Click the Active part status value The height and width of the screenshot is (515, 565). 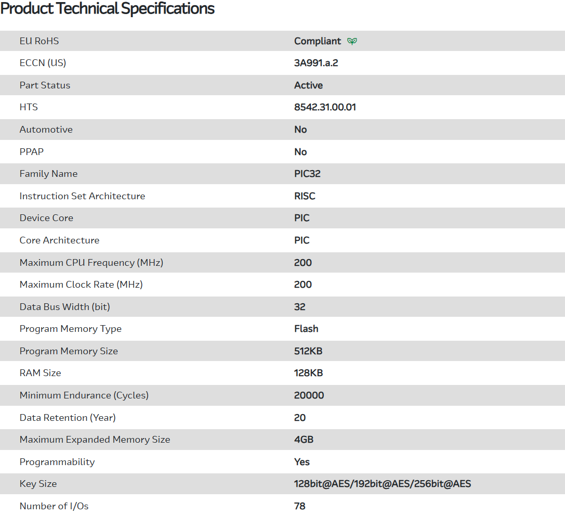(308, 85)
